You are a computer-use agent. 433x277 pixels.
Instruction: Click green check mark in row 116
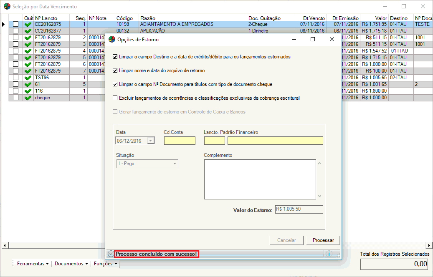(28, 91)
